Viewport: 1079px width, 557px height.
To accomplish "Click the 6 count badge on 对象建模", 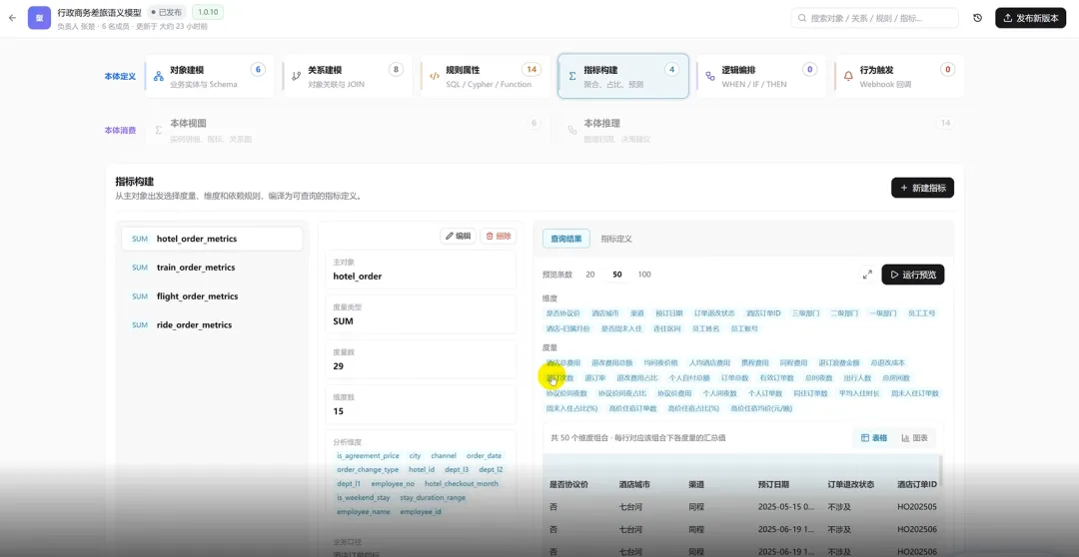I will click(x=258, y=69).
